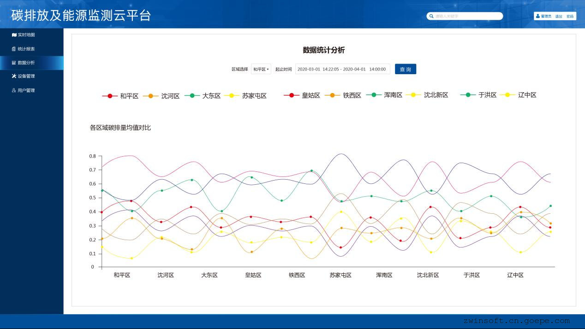585x329 pixels.
Task: Click the yellow 辽中区 legend swatch
Action: click(508, 95)
